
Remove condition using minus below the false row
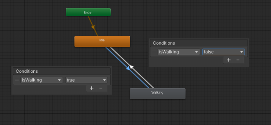[238, 60]
